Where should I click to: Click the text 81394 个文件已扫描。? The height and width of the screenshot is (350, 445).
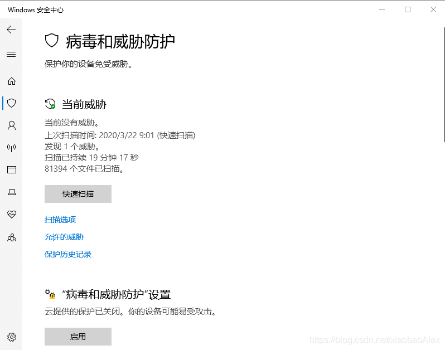pyautogui.click(x=84, y=169)
